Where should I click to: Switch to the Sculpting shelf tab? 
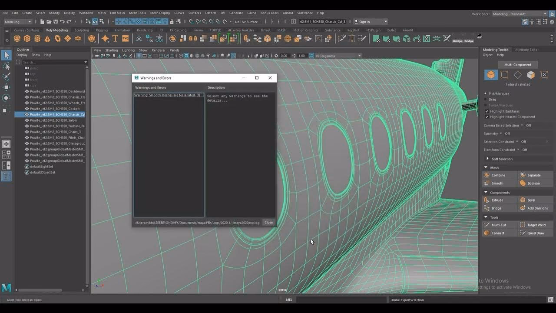82,30
